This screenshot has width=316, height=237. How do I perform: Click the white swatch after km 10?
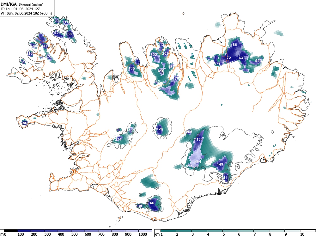coord(307,231)
